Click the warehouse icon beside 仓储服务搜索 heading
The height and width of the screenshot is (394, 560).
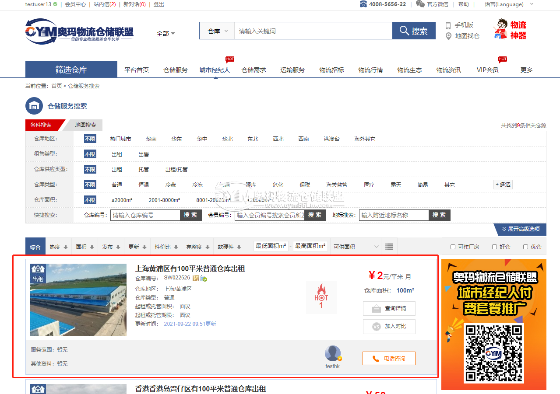34,106
